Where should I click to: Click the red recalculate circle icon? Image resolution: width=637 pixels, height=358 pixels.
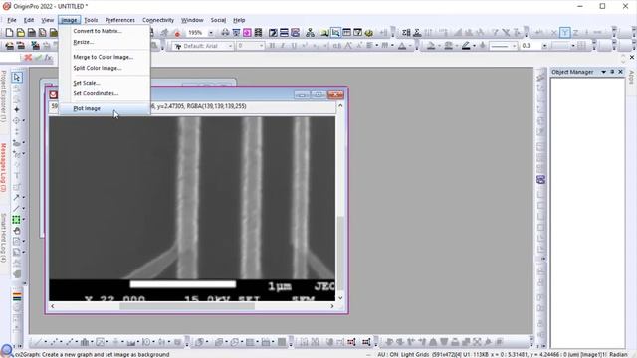(177, 33)
